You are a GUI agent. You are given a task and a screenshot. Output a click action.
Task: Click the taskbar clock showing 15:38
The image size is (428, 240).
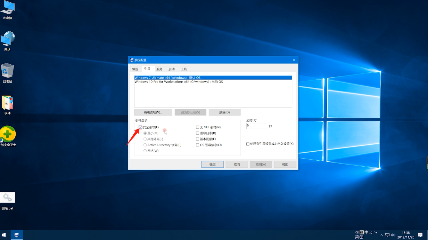tap(406, 235)
